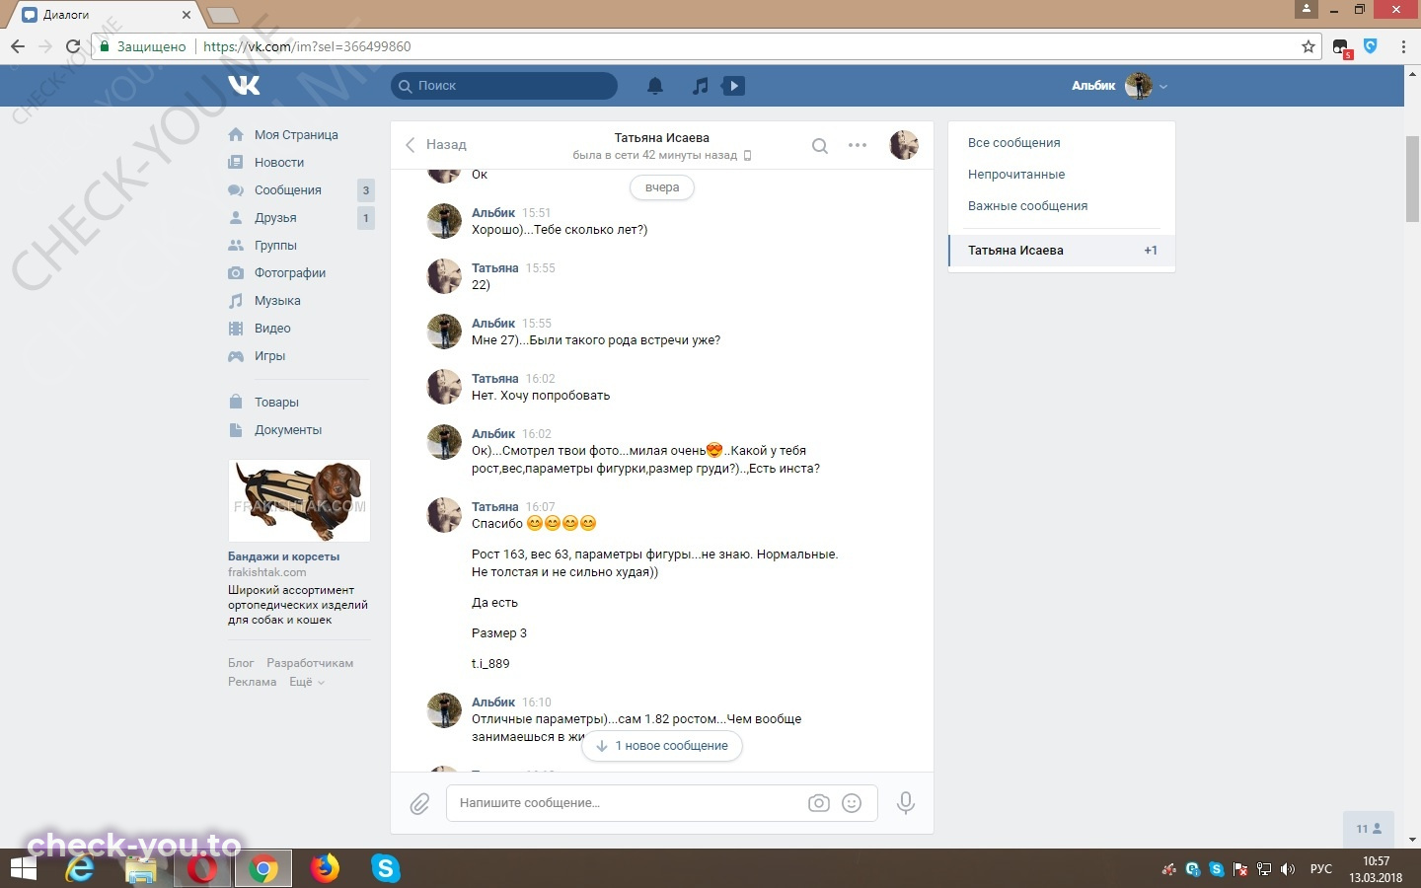This screenshot has width=1421, height=888.
Task: Open Chrome three-dot menu
Action: point(1403,46)
